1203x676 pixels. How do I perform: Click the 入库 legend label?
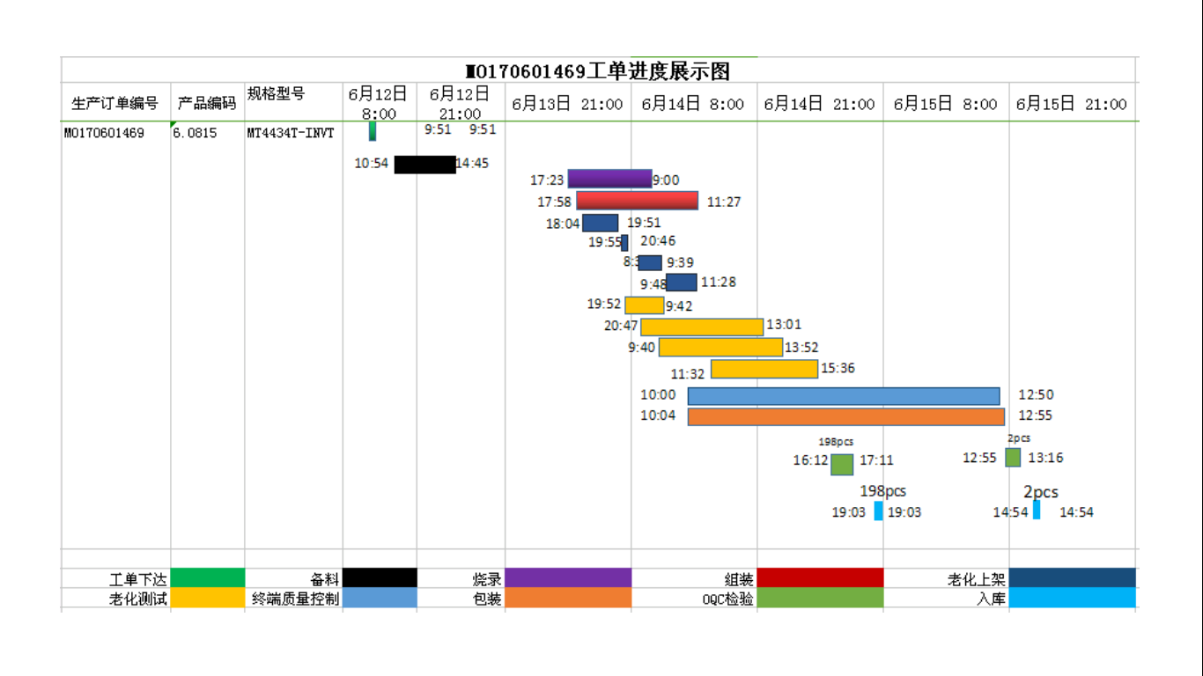point(992,599)
